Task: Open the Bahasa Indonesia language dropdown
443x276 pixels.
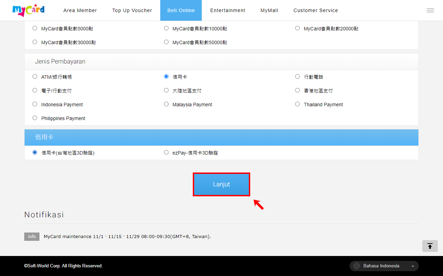Action: (384, 266)
